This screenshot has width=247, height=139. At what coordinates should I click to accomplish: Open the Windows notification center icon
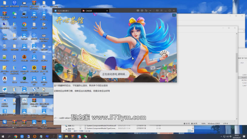(244, 137)
